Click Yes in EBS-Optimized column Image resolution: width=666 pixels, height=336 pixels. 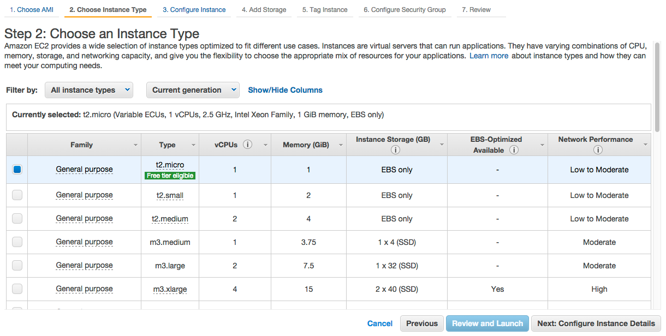tap(497, 289)
